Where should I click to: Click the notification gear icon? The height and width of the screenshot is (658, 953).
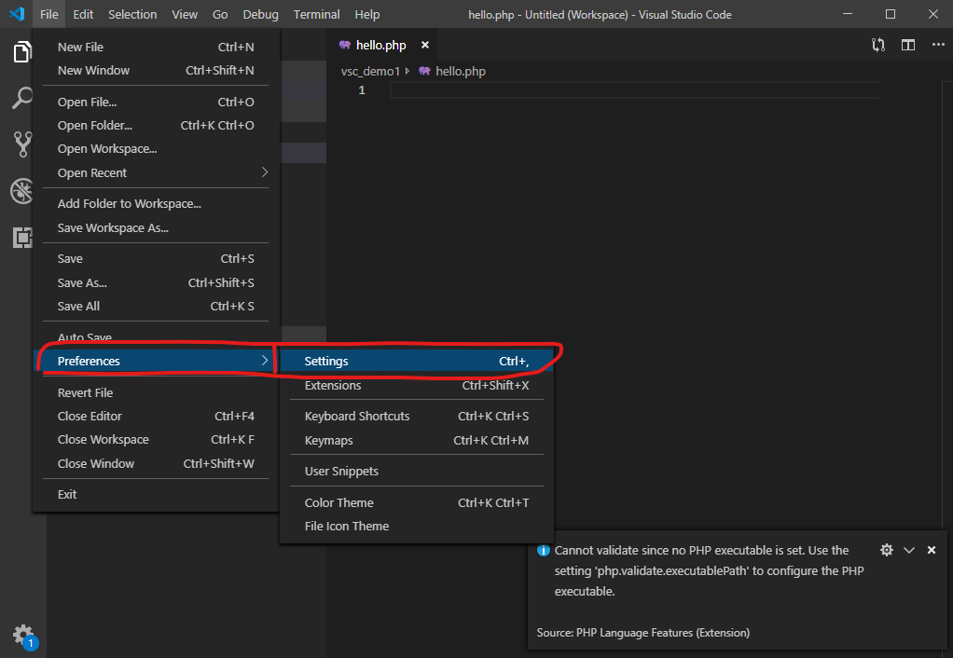(x=887, y=550)
